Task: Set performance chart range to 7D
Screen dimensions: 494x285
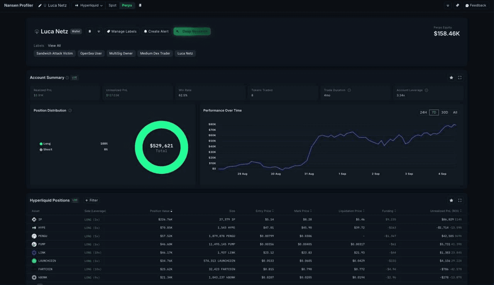Action: coord(434,112)
